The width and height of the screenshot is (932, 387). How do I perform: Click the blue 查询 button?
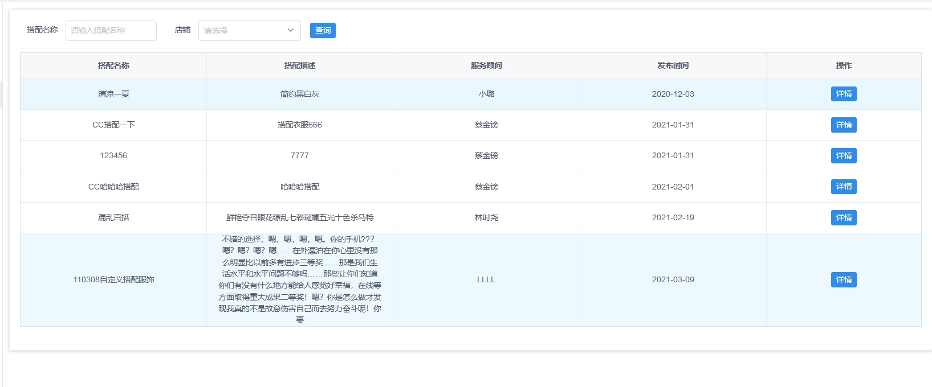323,31
